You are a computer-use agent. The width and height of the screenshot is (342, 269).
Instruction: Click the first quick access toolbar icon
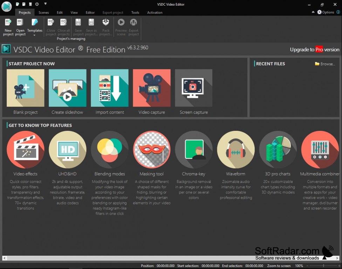tap(18, 4)
